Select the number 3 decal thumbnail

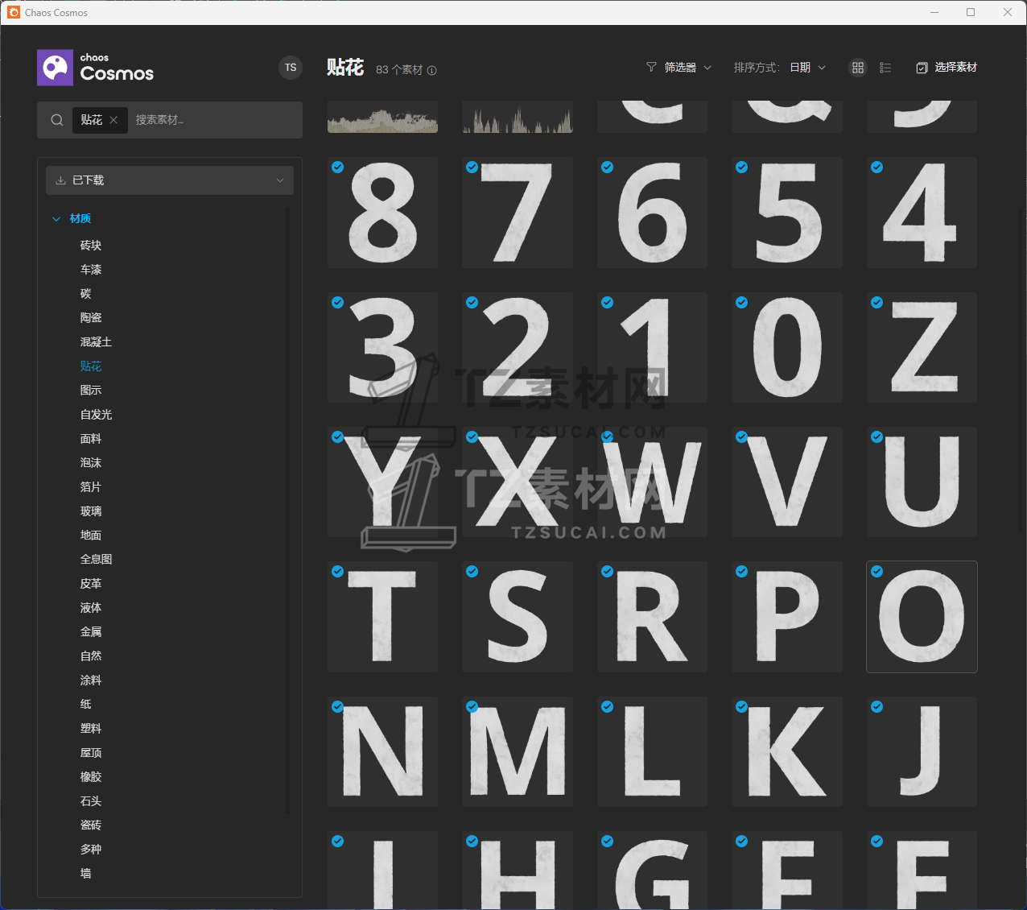pyautogui.click(x=382, y=348)
